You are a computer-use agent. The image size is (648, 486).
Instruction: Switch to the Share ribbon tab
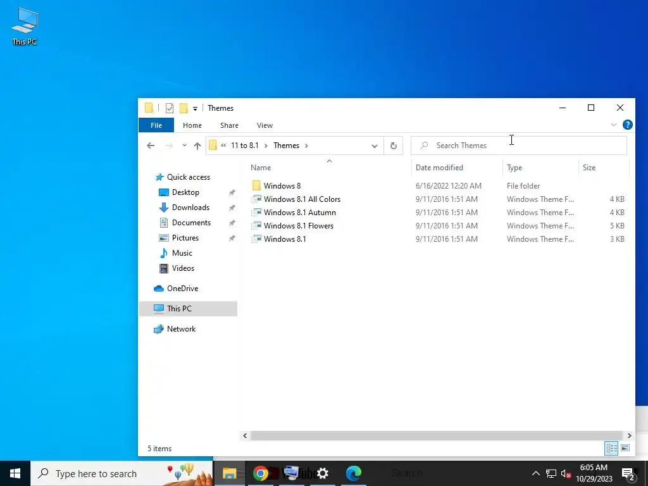[229, 125]
